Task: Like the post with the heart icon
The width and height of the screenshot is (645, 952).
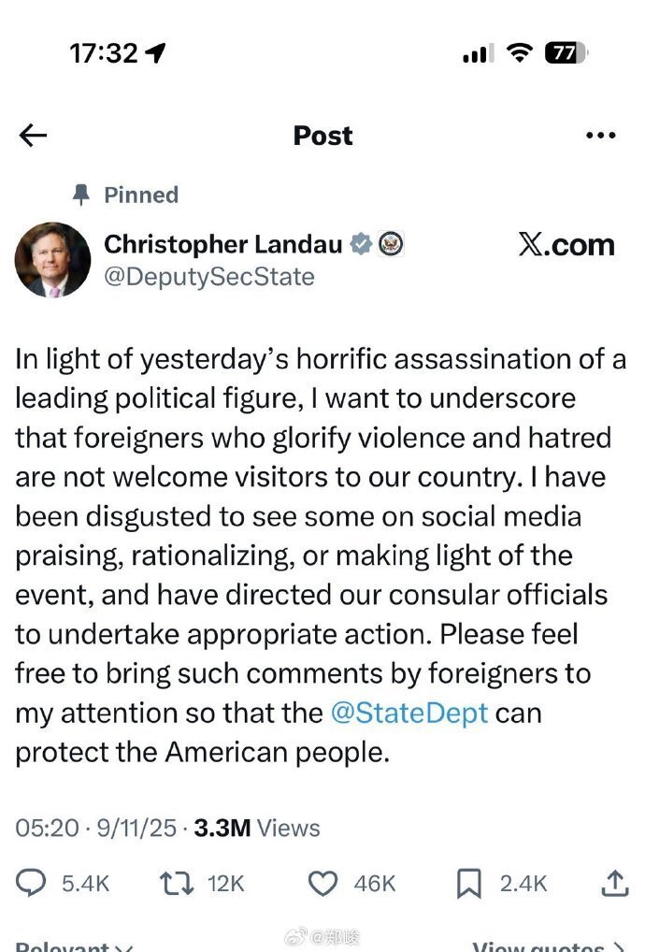Action: pos(323,883)
